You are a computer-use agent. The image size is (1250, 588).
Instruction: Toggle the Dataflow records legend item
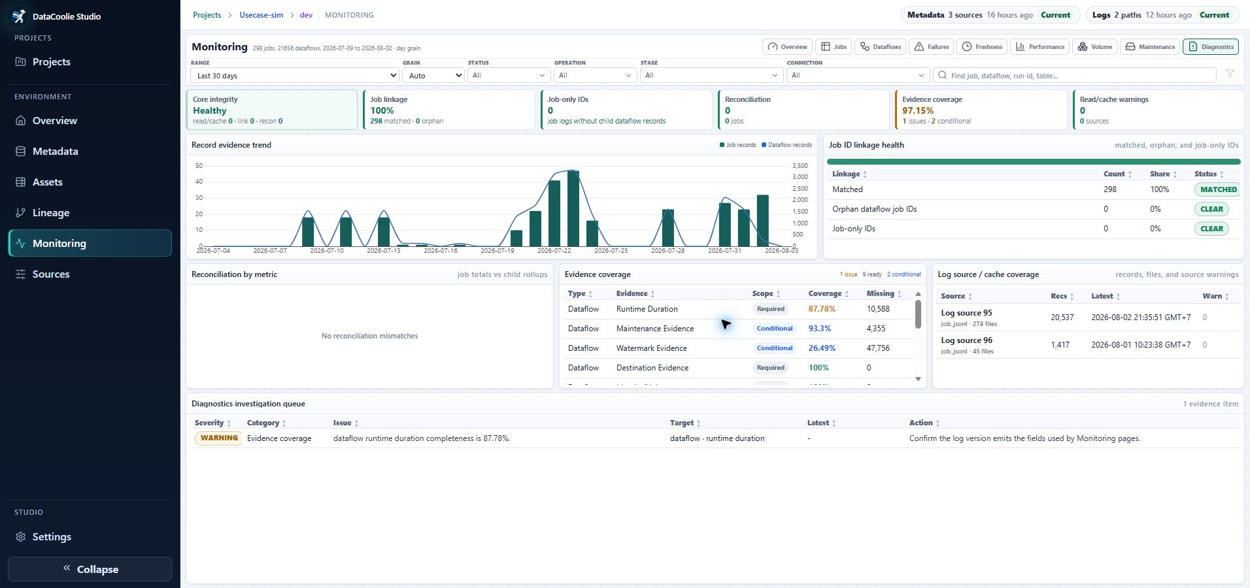click(787, 145)
